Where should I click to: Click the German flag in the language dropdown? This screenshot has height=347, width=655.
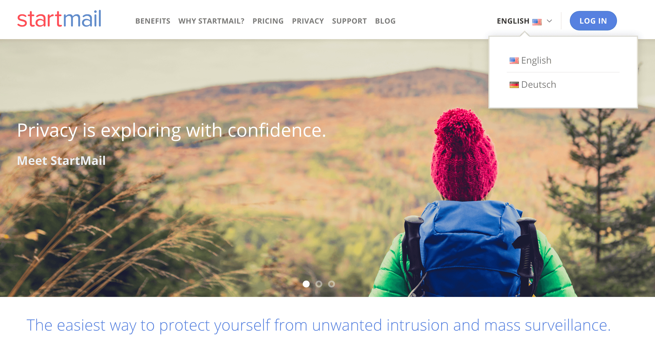[514, 85]
